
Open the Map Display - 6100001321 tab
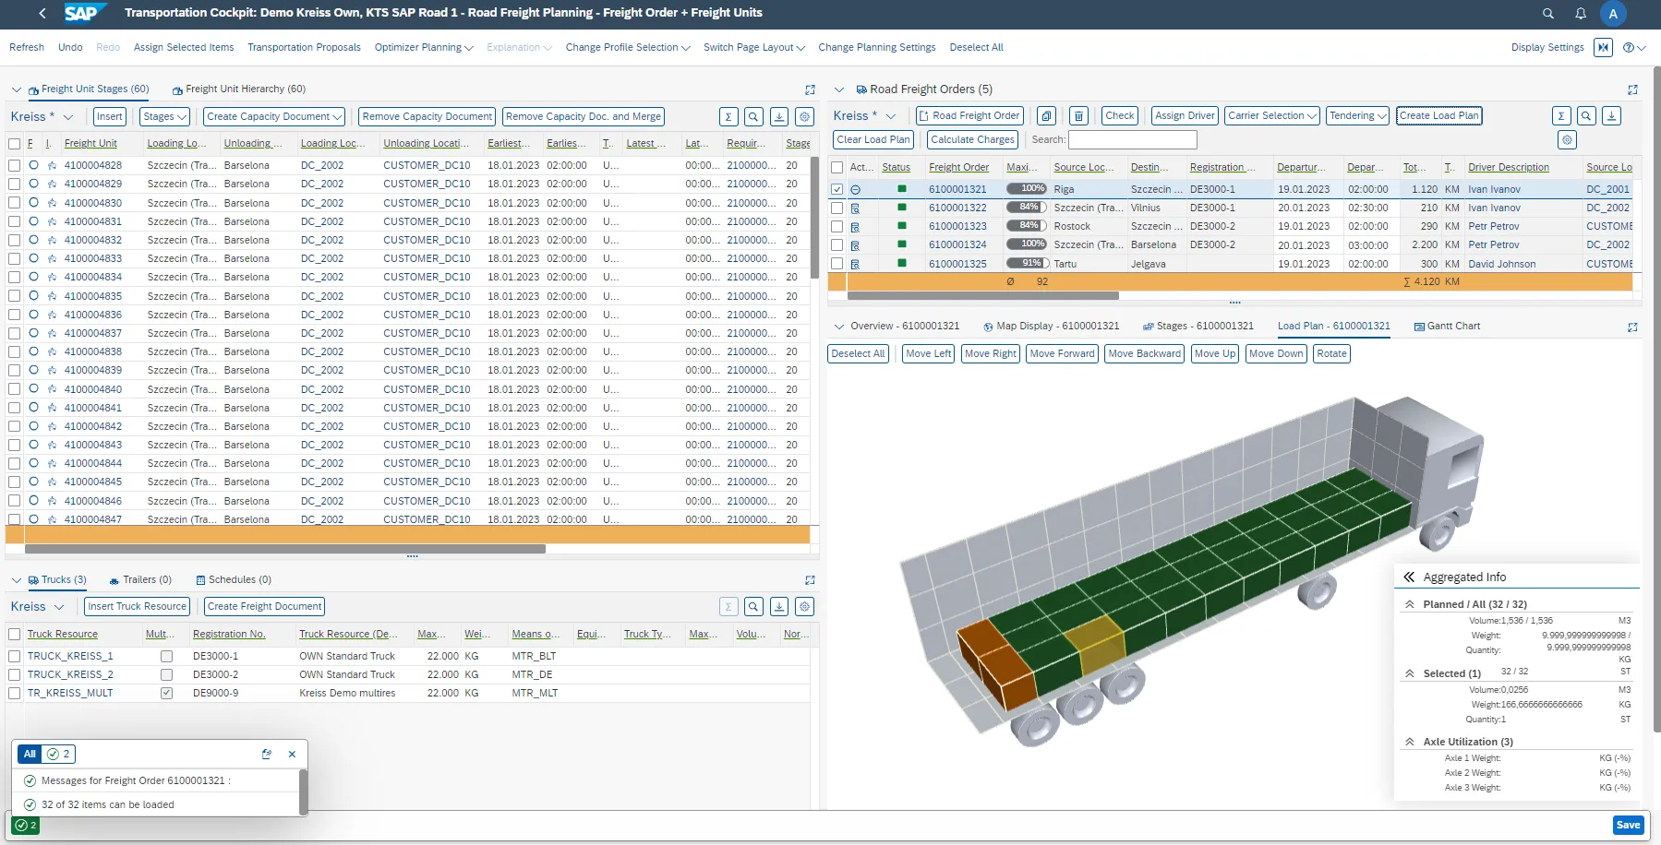pyautogui.click(x=1052, y=327)
